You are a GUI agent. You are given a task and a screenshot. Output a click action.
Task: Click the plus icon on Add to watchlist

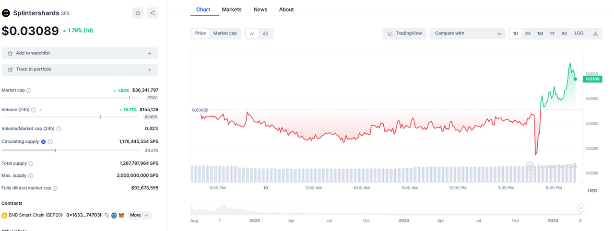click(150, 53)
